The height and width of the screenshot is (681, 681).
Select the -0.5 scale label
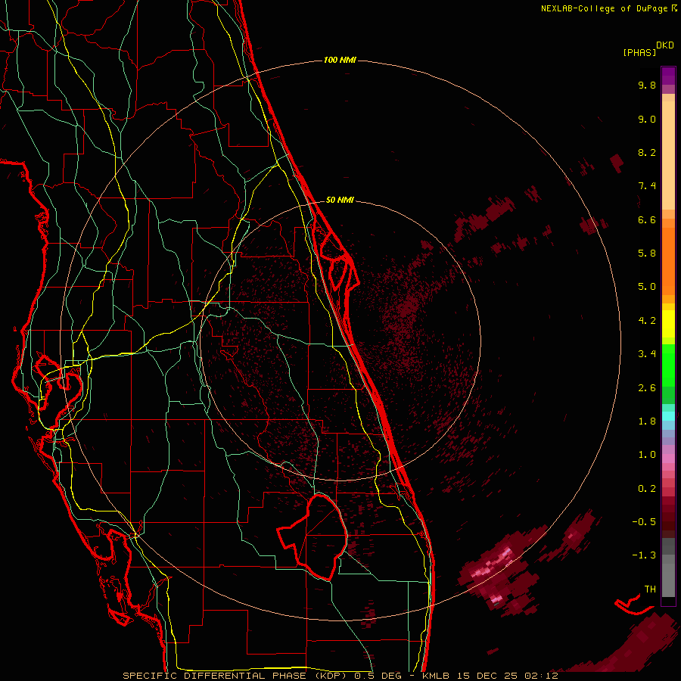[x=644, y=522]
